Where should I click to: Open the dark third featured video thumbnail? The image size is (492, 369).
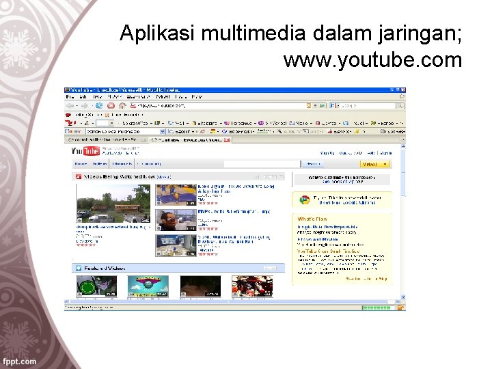point(200,286)
